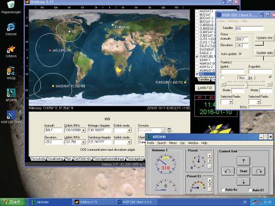Click the question mark in Preset azimuth group
275x206 pixels.
(x=209, y=161)
